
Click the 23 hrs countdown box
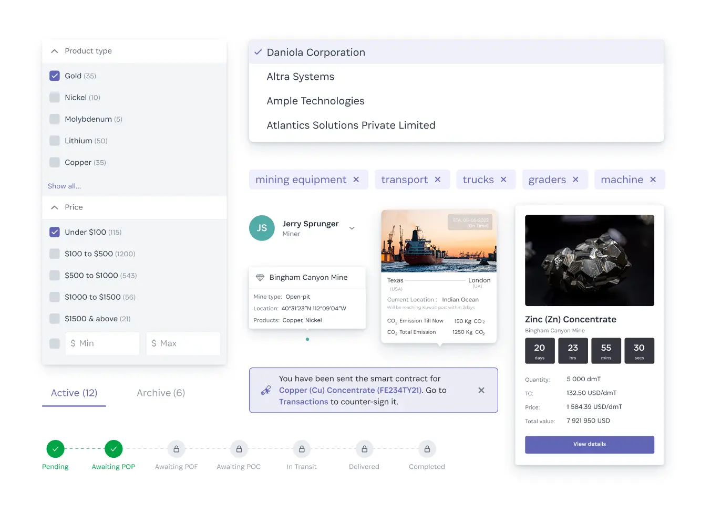573,351
